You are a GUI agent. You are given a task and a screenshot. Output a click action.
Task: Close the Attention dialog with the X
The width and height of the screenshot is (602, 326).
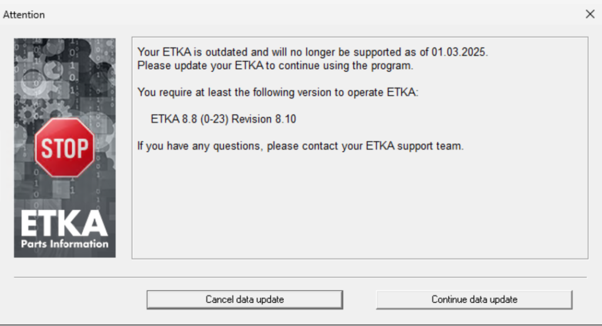590,14
